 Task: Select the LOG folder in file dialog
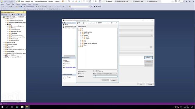85,42
